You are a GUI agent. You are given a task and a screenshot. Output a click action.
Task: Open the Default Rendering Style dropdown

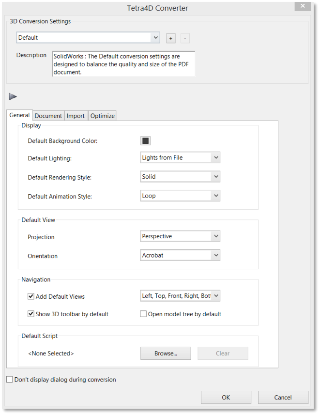[x=180, y=177]
